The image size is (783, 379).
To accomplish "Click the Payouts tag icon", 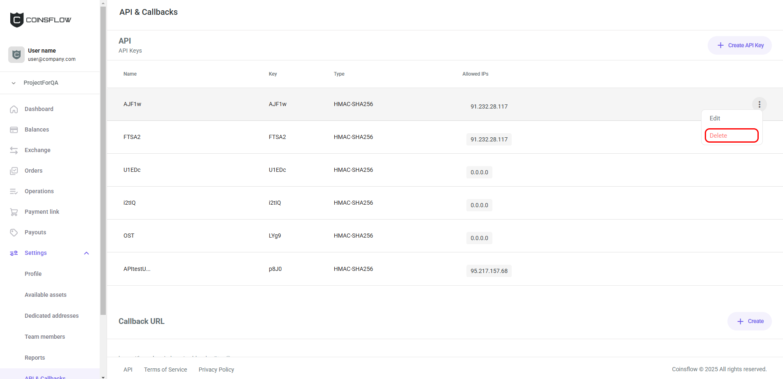I will [x=14, y=233].
